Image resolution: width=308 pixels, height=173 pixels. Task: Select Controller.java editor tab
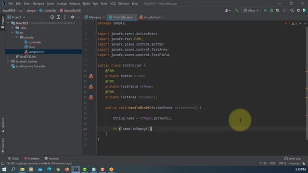(x=122, y=17)
